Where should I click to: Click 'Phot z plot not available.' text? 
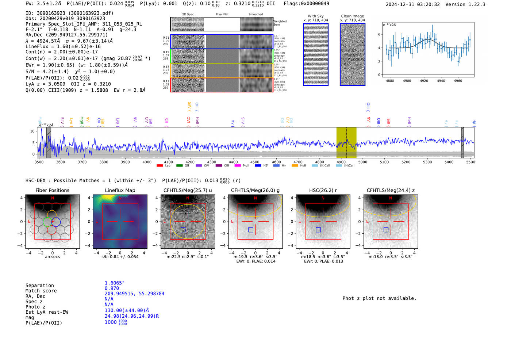pos(379,298)
